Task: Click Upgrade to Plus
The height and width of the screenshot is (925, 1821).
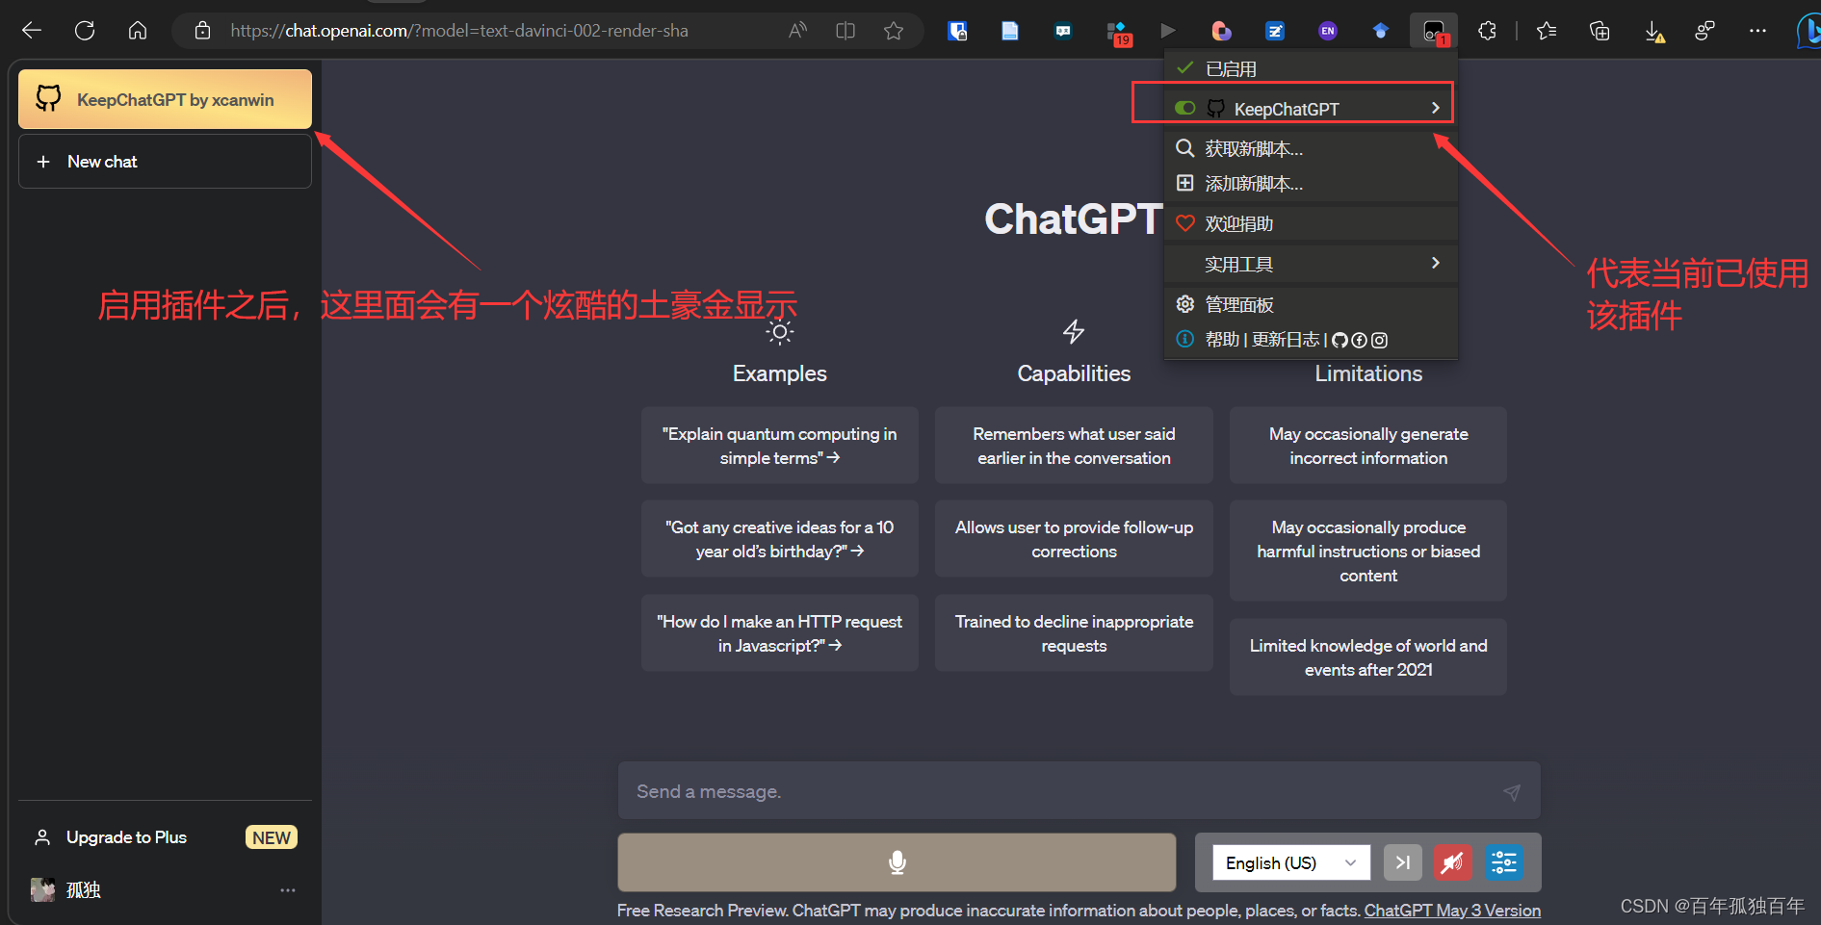Action: [x=126, y=837]
